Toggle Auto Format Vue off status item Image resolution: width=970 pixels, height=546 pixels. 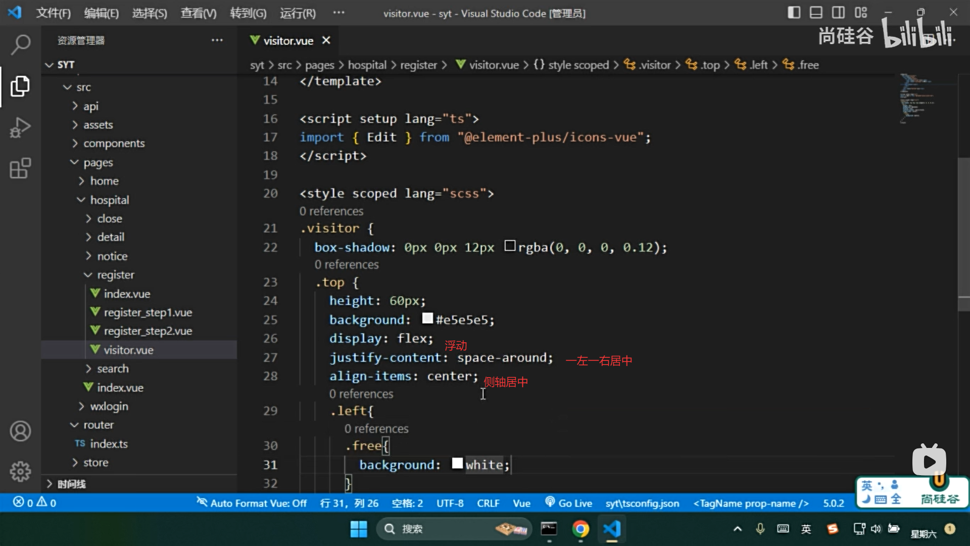point(252,503)
